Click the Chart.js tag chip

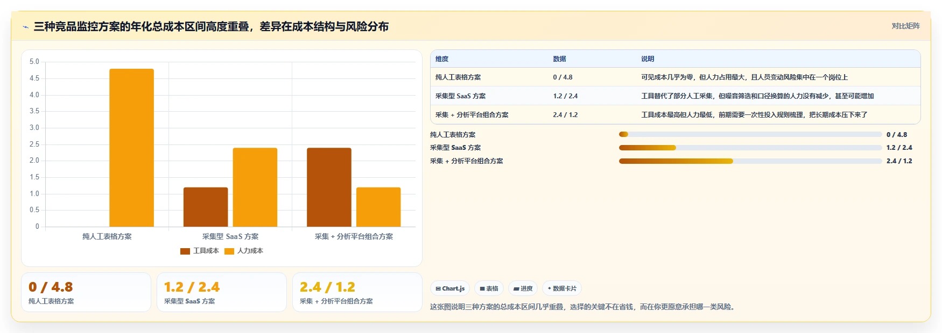[450, 288]
